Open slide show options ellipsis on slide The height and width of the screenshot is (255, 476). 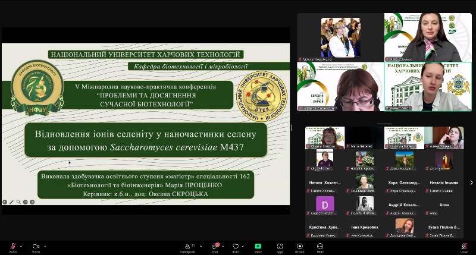click(x=25, y=202)
